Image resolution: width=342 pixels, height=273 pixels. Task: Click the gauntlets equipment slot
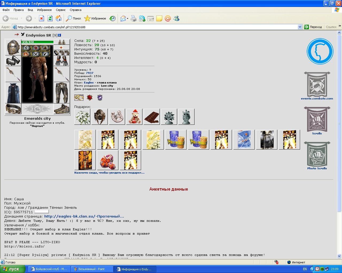pos(61,61)
